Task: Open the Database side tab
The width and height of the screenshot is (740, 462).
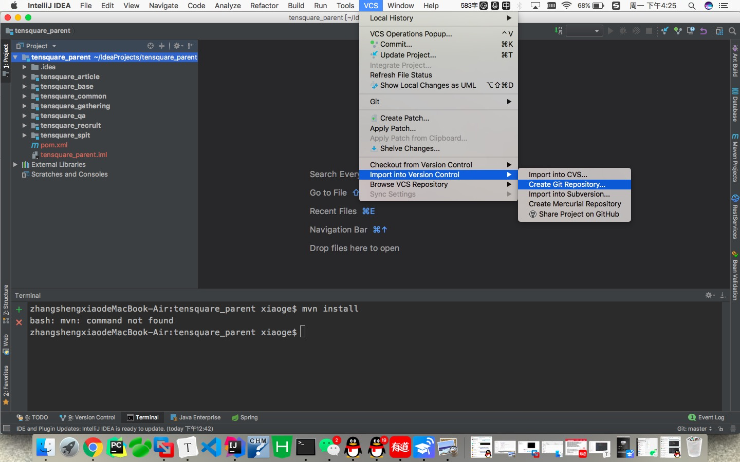Action: coord(735,105)
